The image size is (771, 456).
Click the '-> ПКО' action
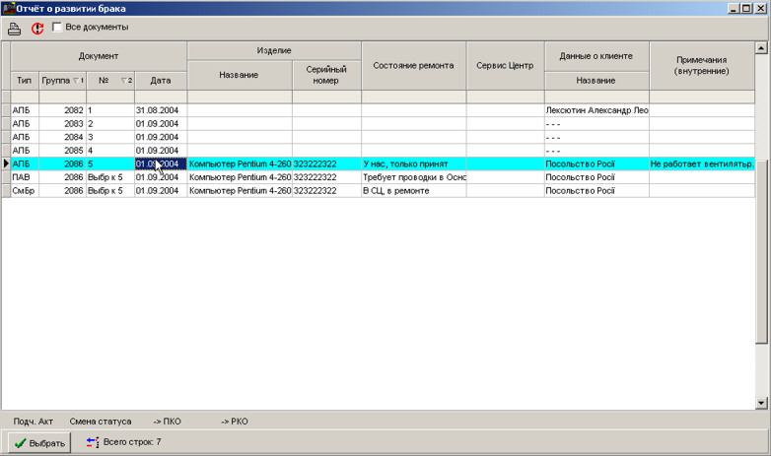pyautogui.click(x=167, y=422)
